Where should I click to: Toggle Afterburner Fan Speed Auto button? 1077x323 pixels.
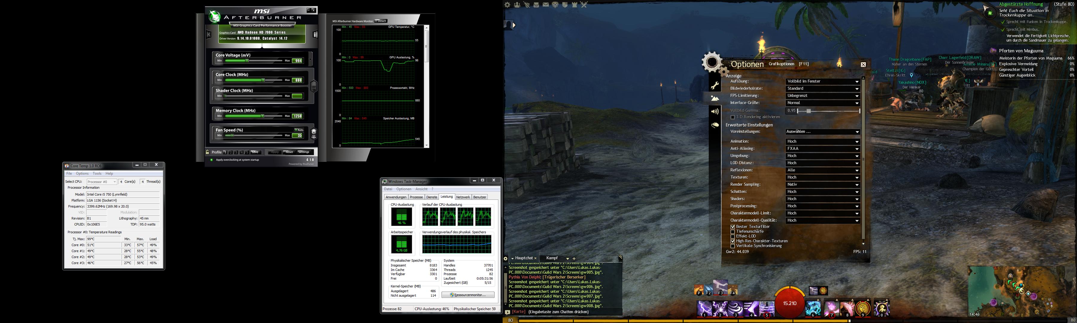299,130
